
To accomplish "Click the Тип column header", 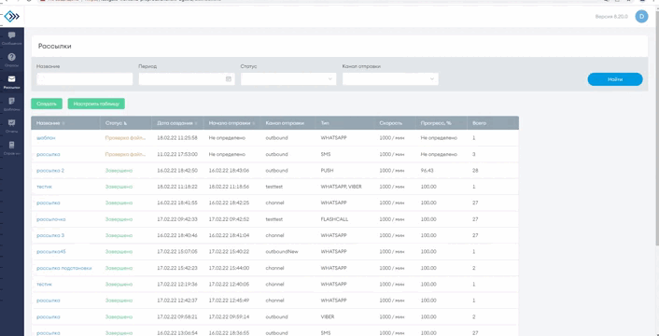I will (x=325, y=123).
